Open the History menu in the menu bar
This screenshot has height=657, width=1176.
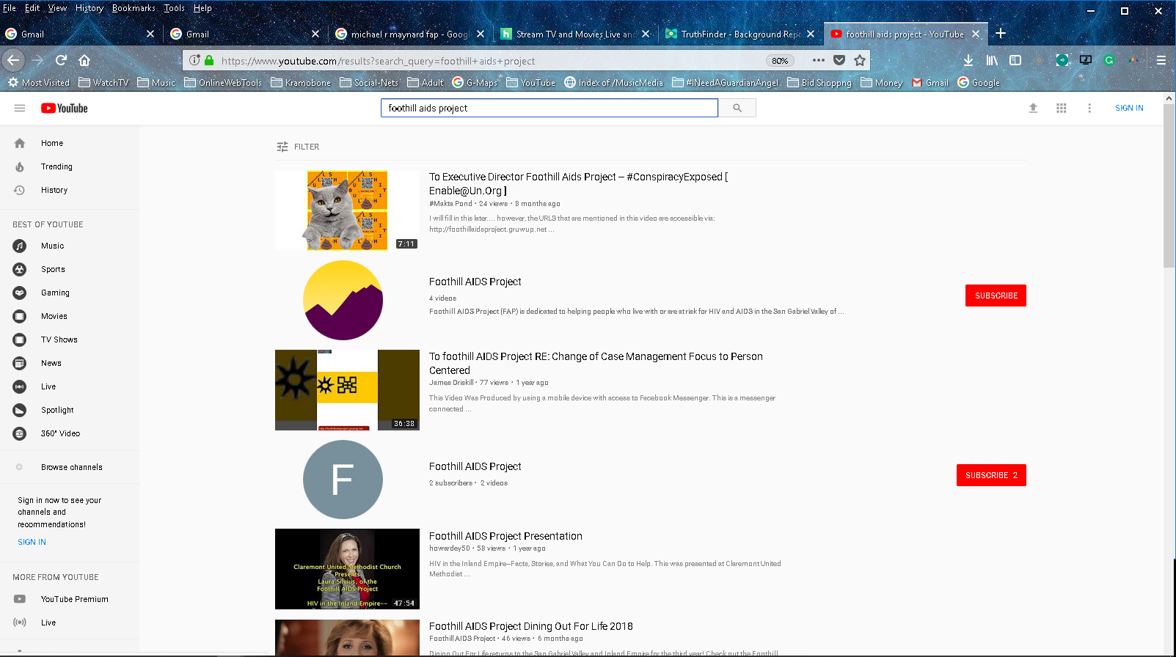click(x=90, y=8)
